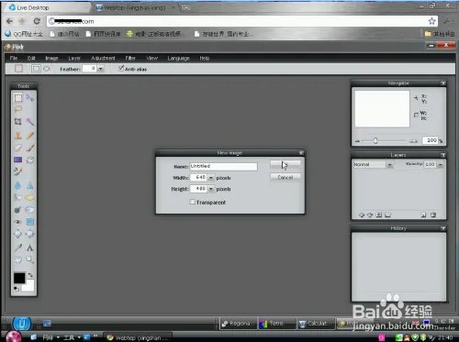This screenshot has width=459, height=342.
Task: Select the Bloat tool
Action: [x=18, y=234]
